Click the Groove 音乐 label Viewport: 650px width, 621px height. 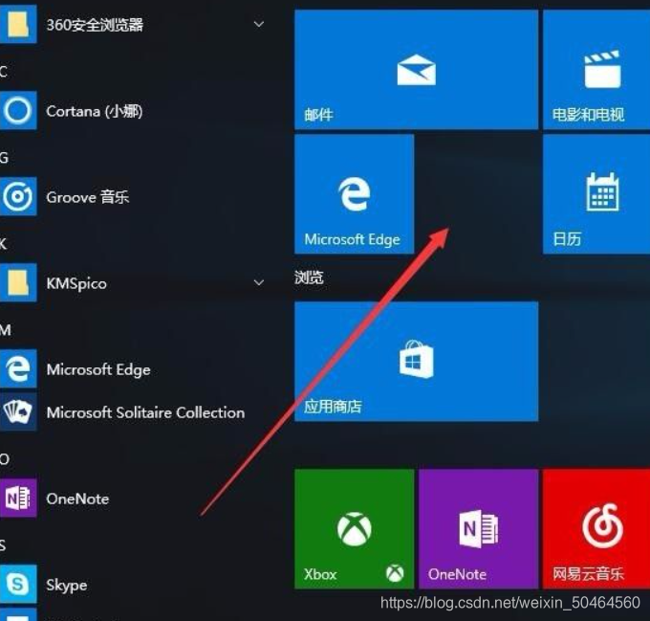tap(88, 197)
